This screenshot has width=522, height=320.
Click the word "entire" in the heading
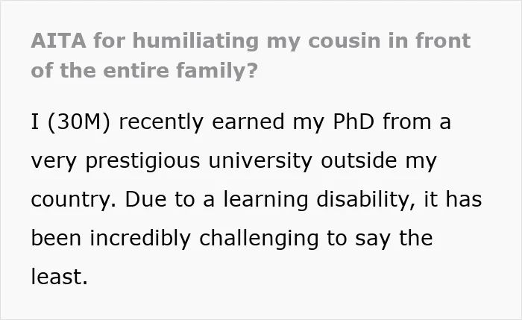[x=136, y=71]
